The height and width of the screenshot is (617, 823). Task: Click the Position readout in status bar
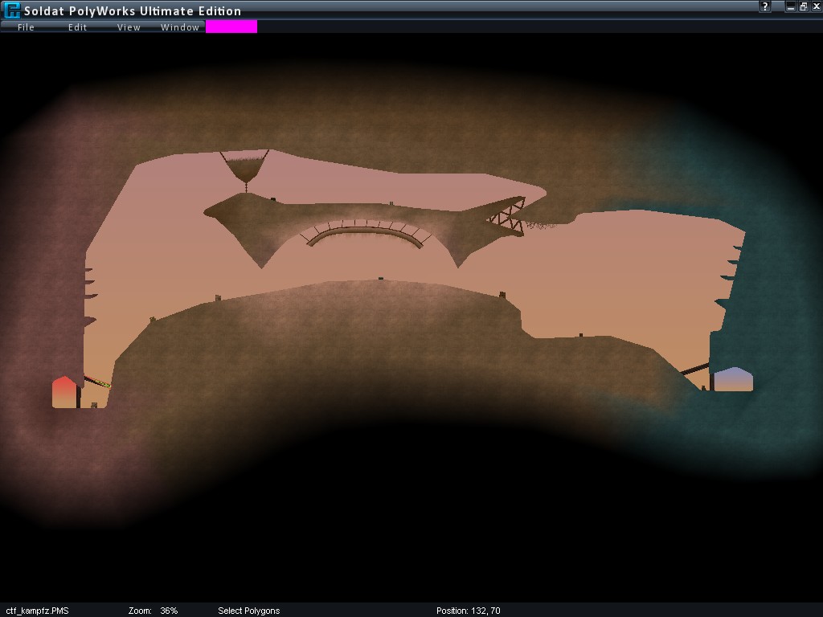pos(468,611)
